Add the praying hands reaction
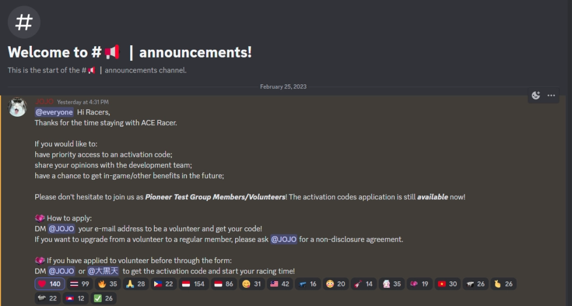 point(136,284)
